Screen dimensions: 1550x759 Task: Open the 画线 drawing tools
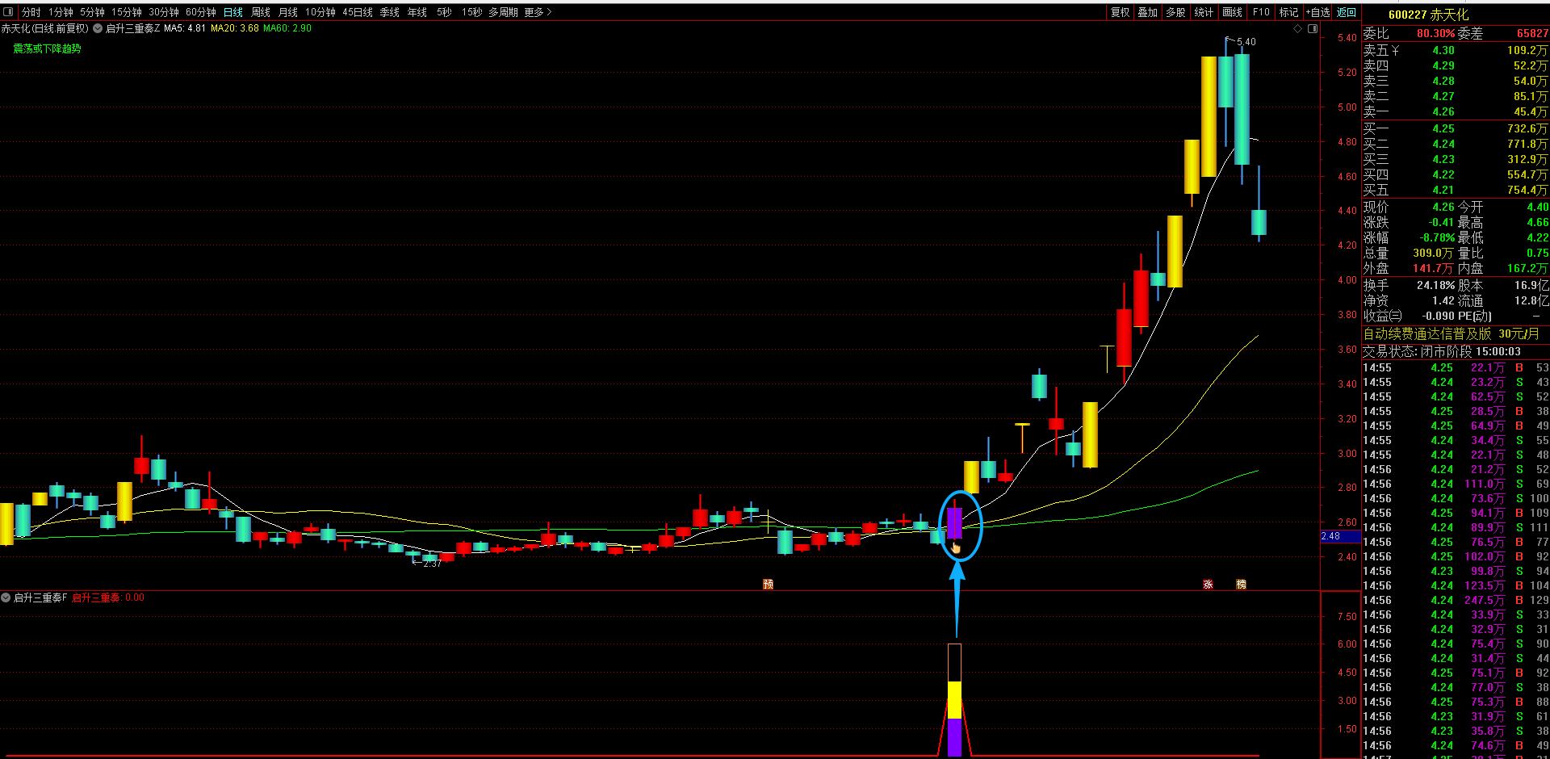coord(1233,12)
